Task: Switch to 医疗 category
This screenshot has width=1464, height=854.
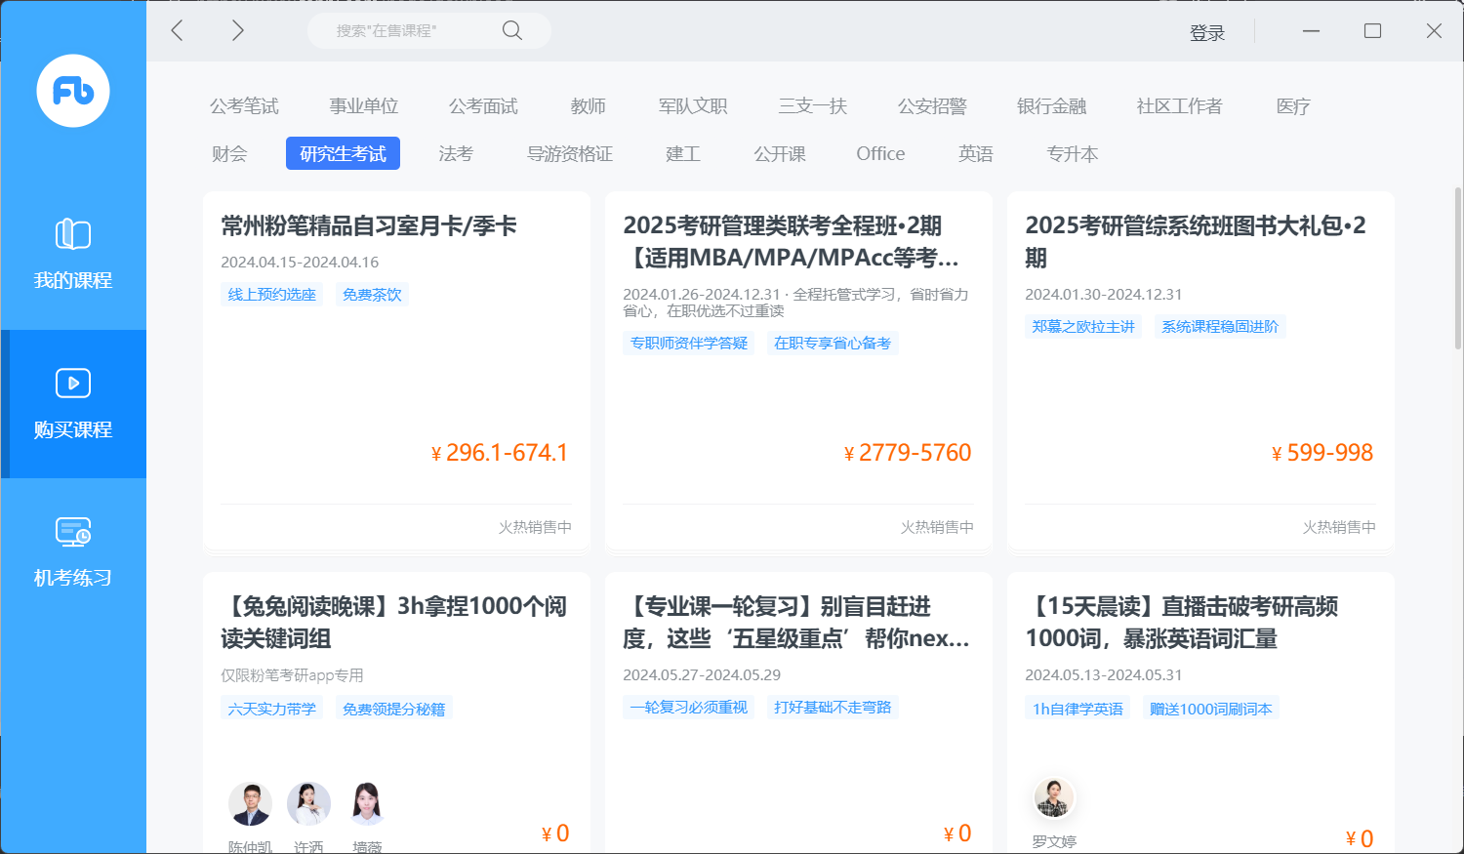Action: (1293, 106)
